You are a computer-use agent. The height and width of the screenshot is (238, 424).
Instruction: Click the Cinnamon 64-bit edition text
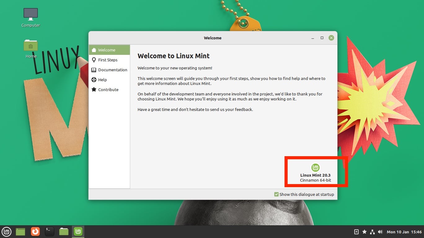[316, 180]
